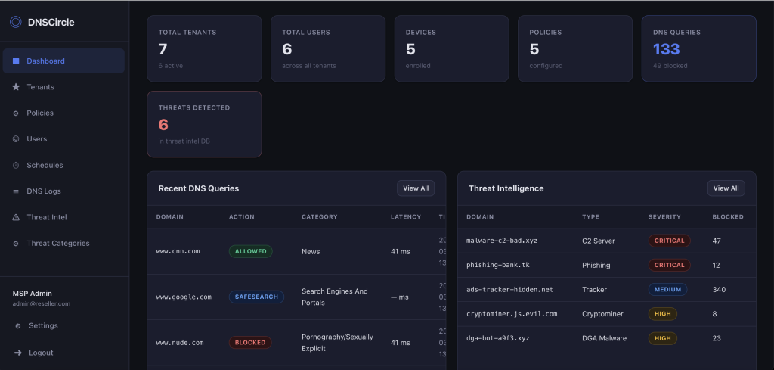Image resolution: width=774 pixels, height=370 pixels.
Task: Open the Threats Detected stat card
Action: pos(204,124)
